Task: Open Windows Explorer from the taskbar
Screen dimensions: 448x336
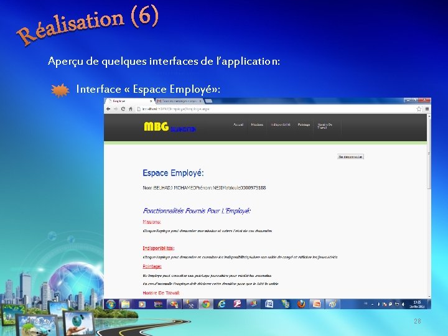Action: tap(125, 304)
